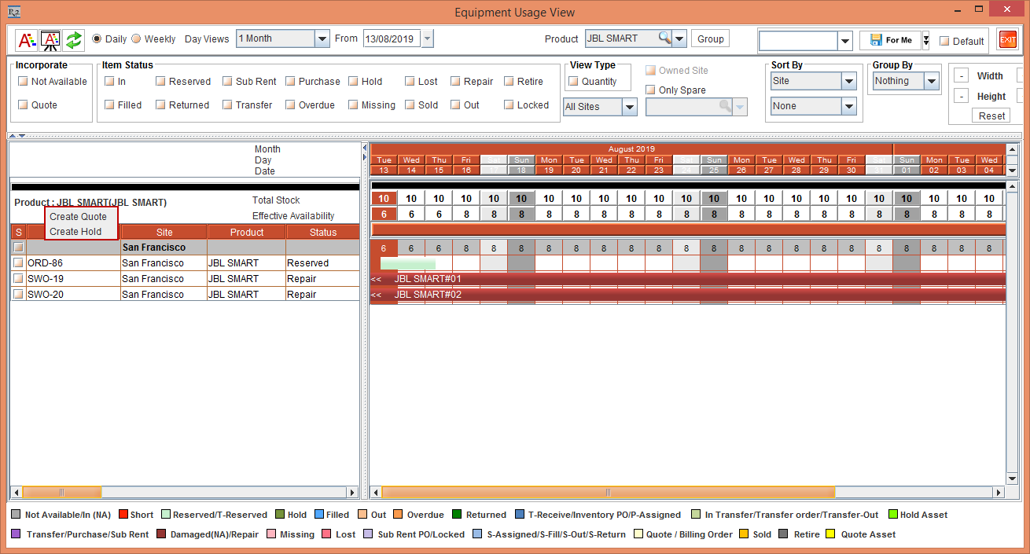Viewport: 1030px width, 554px height.
Task: Open the For Me split arrow
Action: (x=926, y=40)
